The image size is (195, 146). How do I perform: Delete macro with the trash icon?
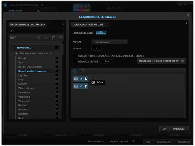point(60,38)
